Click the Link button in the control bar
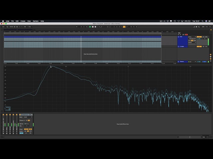The height and width of the screenshot is (159, 213). pyautogui.click(x=3, y=27)
